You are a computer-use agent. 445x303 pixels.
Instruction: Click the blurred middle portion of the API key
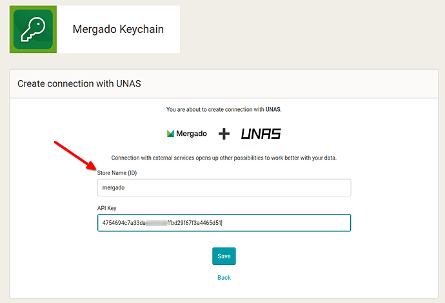[x=156, y=223]
